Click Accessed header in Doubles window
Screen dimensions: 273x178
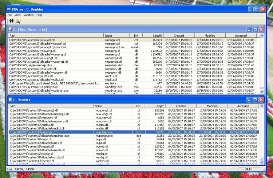[243, 106]
